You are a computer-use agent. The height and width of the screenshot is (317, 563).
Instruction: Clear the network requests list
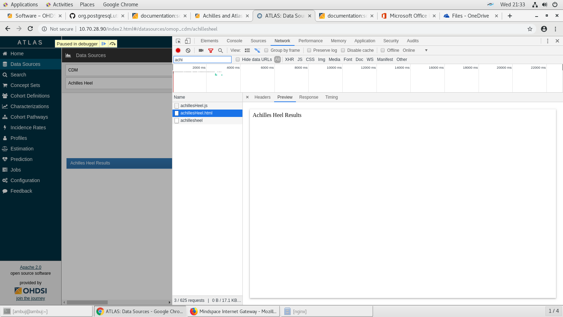point(188,50)
